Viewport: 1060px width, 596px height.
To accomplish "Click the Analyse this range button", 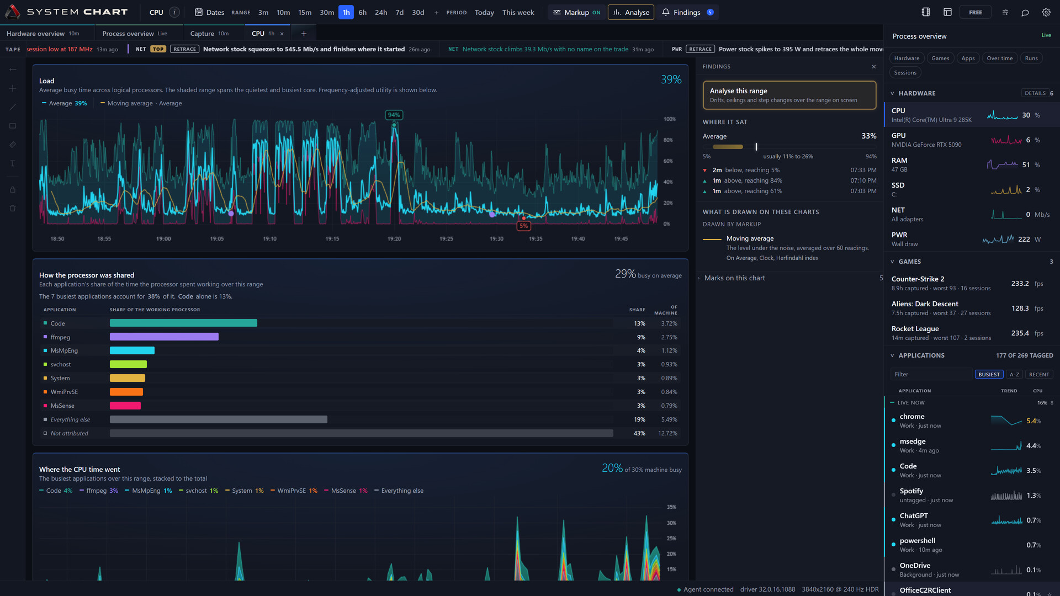I will [x=789, y=95].
